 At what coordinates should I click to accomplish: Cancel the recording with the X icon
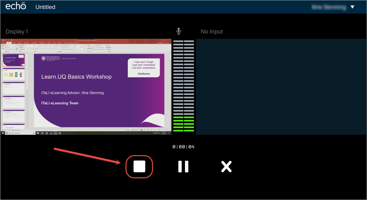click(x=226, y=167)
